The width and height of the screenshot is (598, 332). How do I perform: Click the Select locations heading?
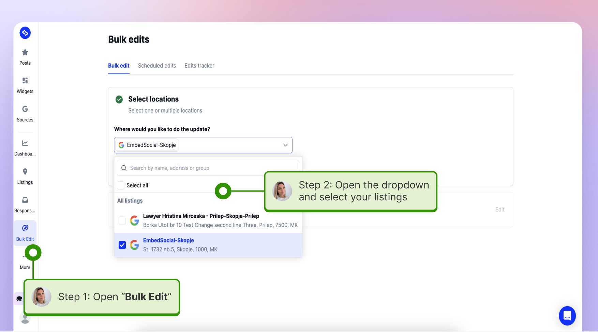pos(153,99)
